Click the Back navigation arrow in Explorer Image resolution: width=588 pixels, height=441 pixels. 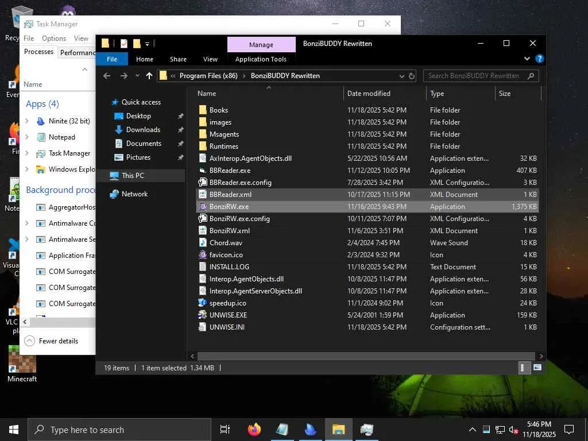[107, 76]
